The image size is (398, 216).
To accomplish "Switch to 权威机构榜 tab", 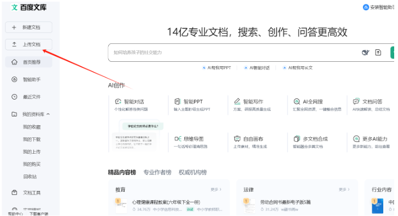I will 192,172.
